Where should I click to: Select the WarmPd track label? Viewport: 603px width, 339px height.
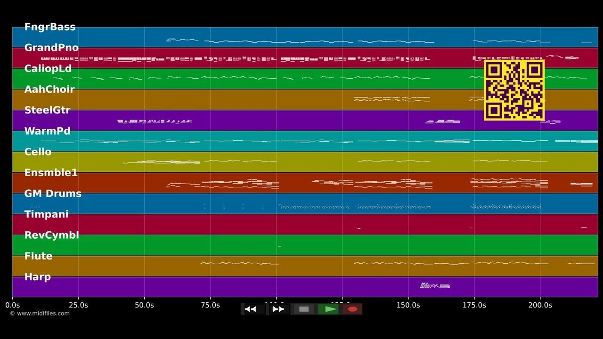click(47, 131)
